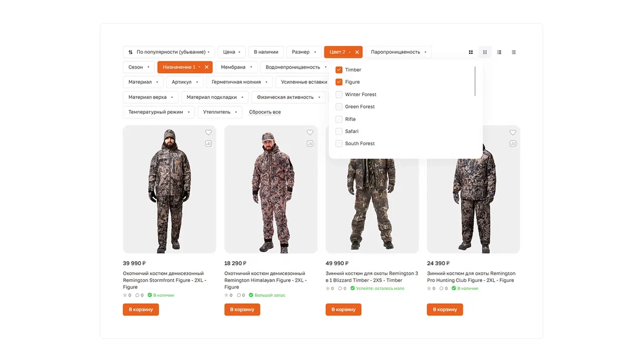Open the Утеплитель filter dropdown
The image size is (643, 362).
click(220, 112)
